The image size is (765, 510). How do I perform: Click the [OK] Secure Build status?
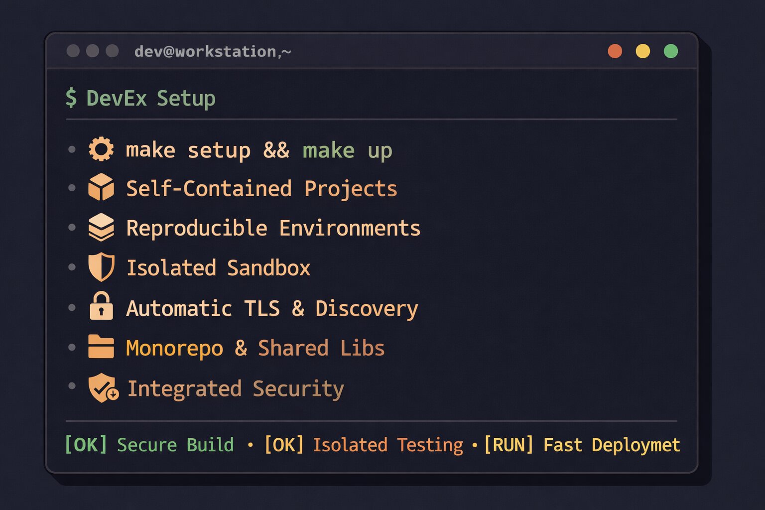[149, 445]
